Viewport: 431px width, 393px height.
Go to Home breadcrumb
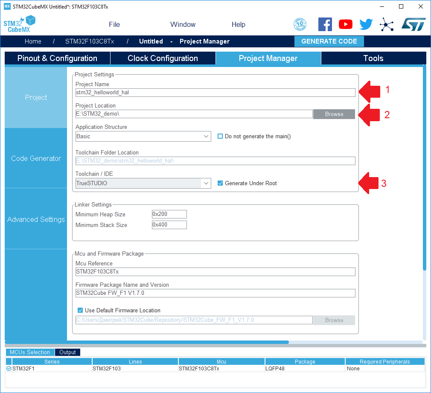pyautogui.click(x=33, y=41)
